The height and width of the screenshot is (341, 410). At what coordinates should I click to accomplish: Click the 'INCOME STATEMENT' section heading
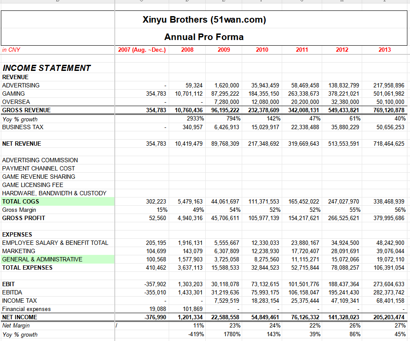click(47, 68)
